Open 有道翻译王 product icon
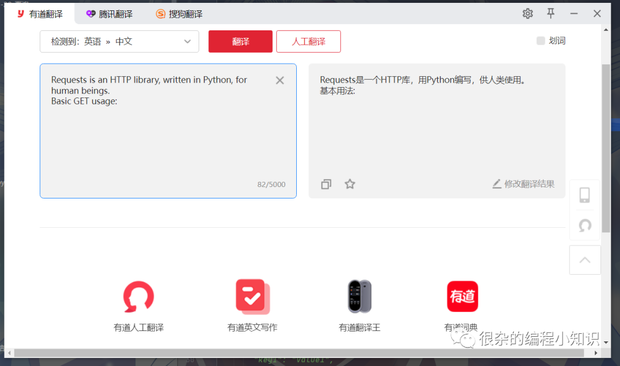Screen dimensions: 620x366 click(359, 297)
